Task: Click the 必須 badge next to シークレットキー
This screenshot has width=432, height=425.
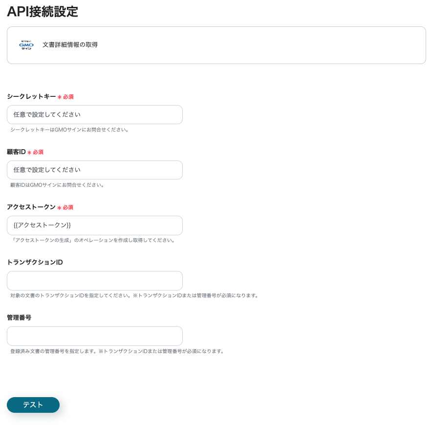Action: coord(65,97)
